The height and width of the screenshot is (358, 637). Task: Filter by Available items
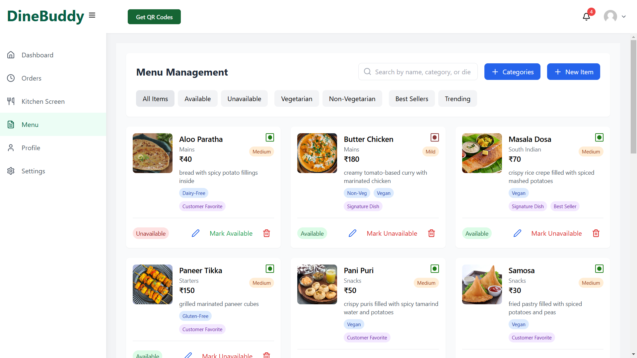click(x=198, y=98)
